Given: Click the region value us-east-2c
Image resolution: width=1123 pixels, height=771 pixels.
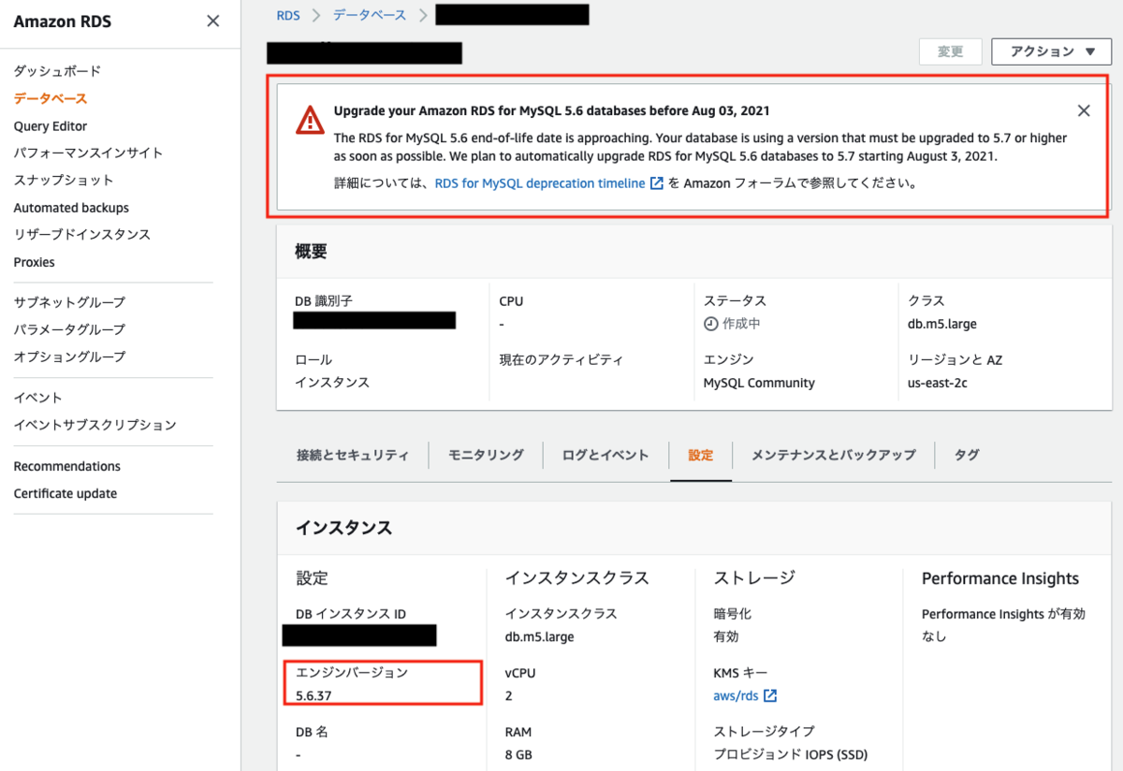Looking at the screenshot, I should 938,383.
